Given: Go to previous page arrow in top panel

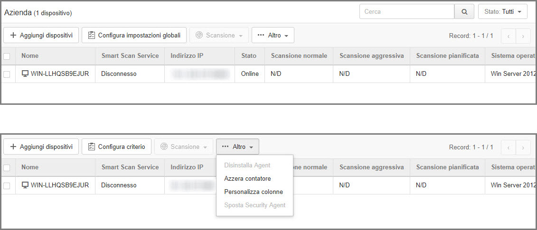Looking at the screenshot, I should point(509,36).
